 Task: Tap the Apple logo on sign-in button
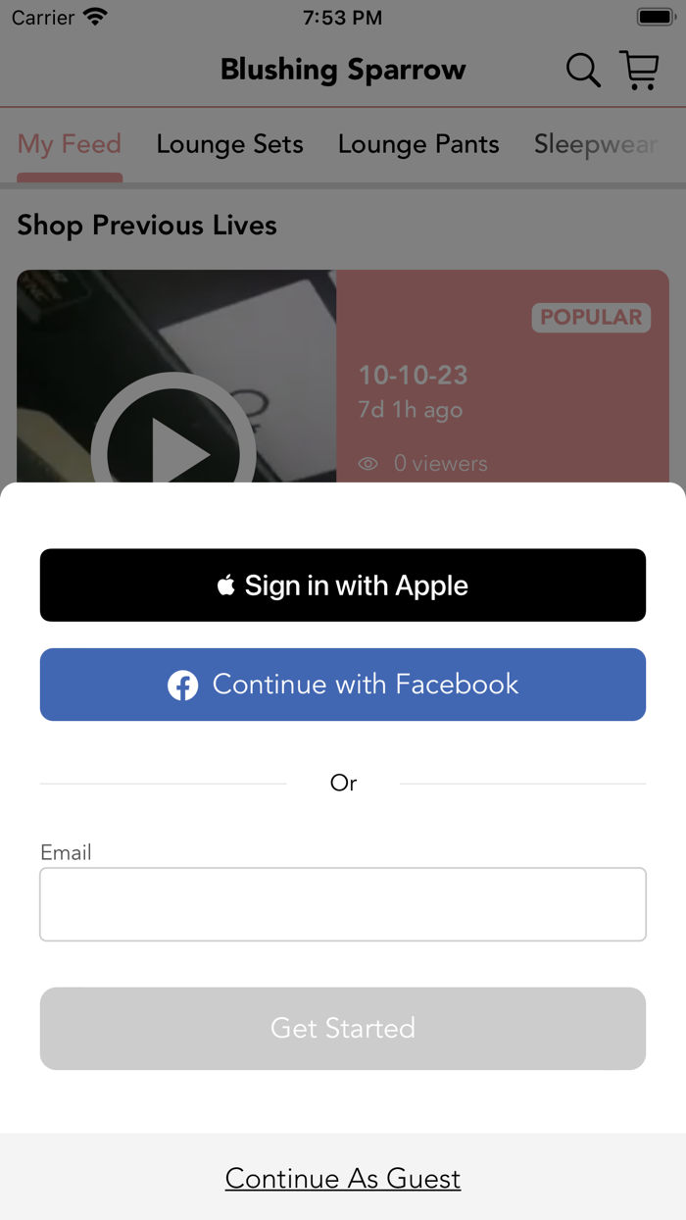coord(226,585)
